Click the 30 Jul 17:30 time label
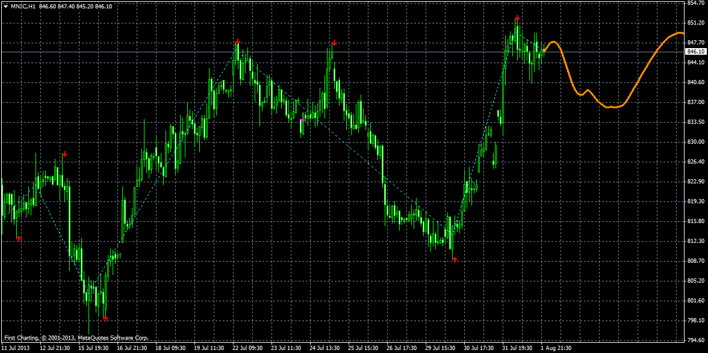Viewport: 708px width, 353px height. pos(480,348)
